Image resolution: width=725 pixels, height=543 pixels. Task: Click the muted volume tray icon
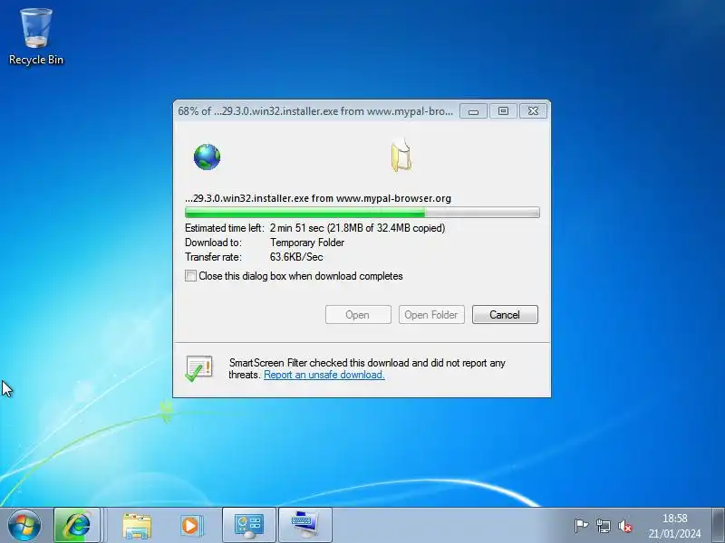(x=625, y=526)
